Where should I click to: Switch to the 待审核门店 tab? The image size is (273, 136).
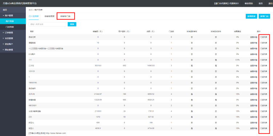click(x=65, y=16)
